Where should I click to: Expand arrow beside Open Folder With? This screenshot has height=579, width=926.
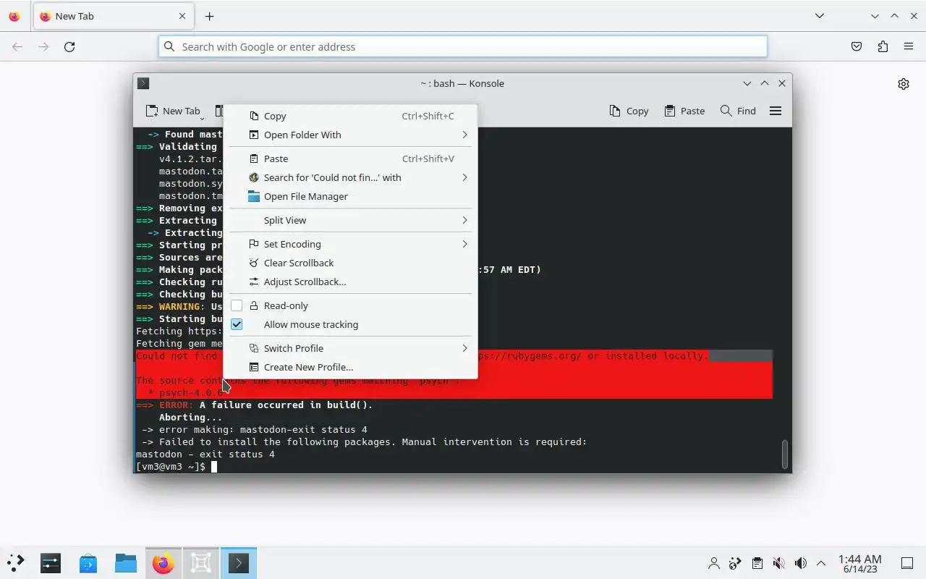[464, 135]
